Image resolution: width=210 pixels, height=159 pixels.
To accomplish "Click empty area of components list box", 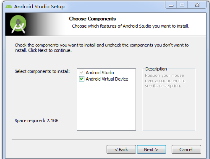I will [x=106, y=106].
